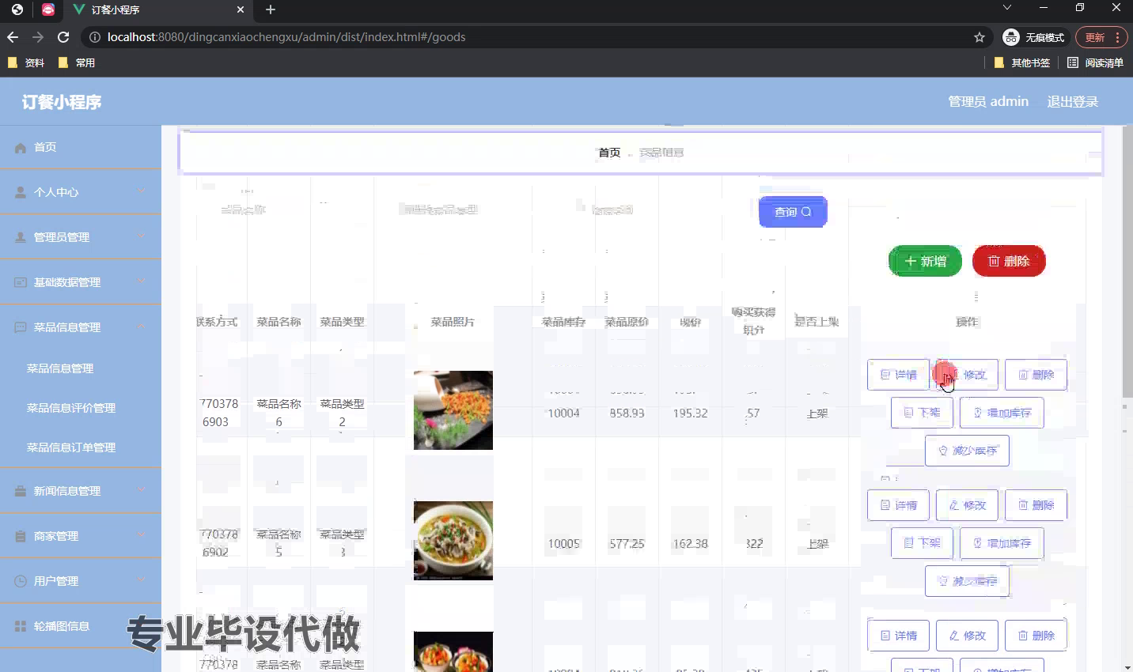Click 管理员 admin in the header
The image size is (1133, 672).
pyautogui.click(x=988, y=101)
